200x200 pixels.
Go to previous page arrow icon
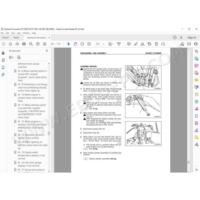click(38, 44)
